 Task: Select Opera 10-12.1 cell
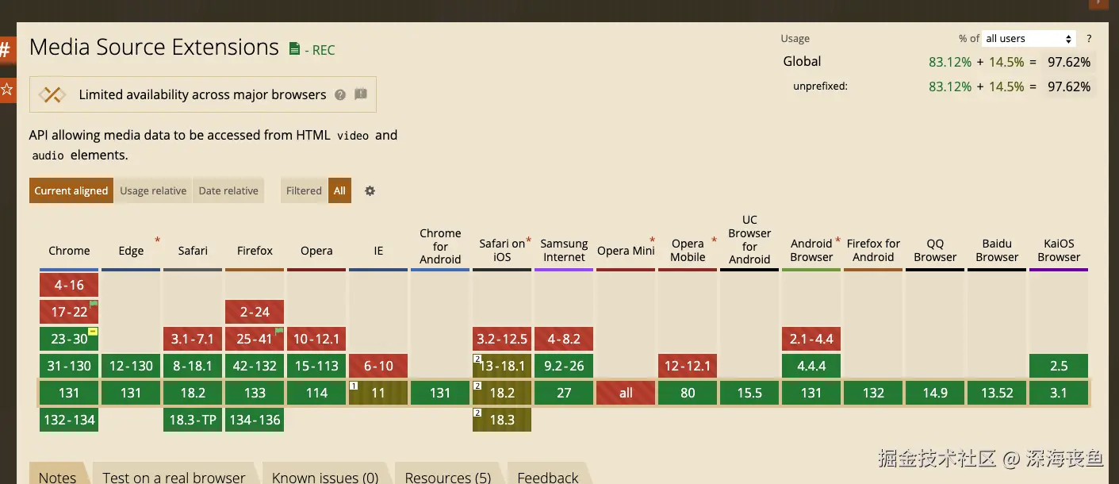tap(316, 339)
